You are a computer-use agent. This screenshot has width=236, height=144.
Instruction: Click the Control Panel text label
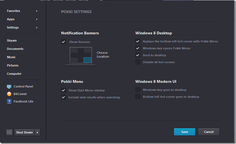[x=23, y=87]
